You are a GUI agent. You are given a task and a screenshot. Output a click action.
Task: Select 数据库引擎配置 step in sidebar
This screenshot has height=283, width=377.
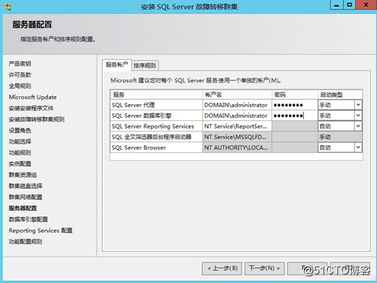pyautogui.click(x=29, y=219)
